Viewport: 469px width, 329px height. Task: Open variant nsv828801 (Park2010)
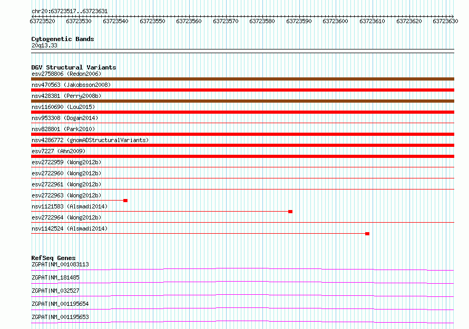(x=63, y=129)
